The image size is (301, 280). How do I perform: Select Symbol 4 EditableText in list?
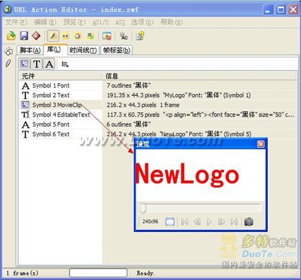61,115
